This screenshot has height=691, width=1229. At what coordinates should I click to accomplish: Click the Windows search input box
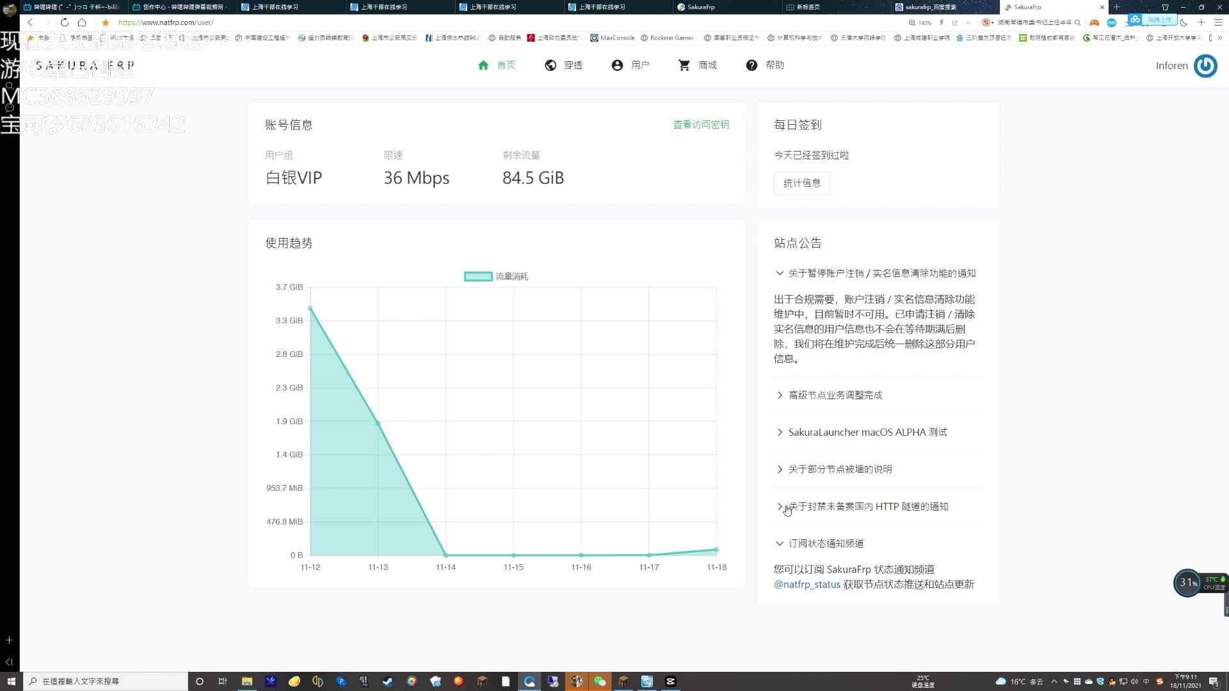(106, 681)
